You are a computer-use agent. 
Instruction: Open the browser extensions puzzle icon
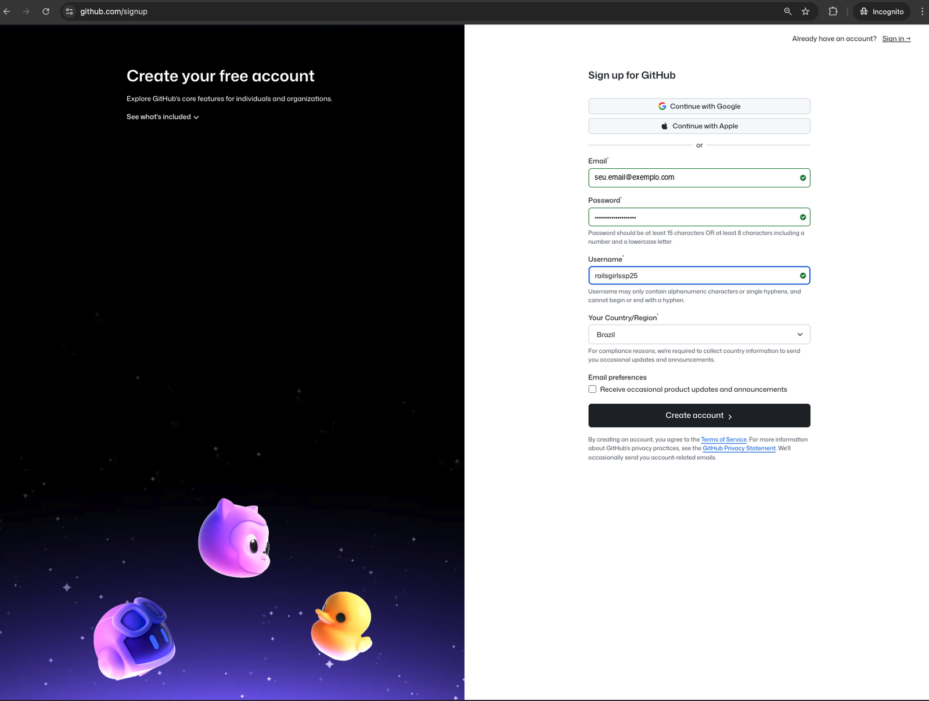coord(833,12)
